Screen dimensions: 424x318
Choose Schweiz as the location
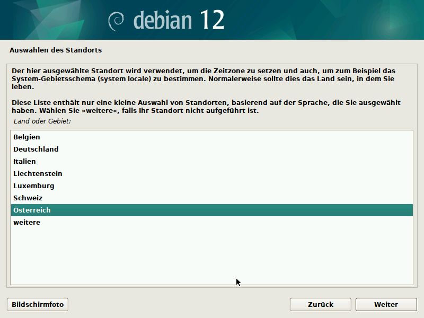click(x=28, y=198)
